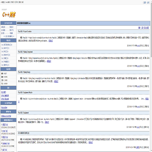Open the "PipeCAD - Equipment" post title
Screen dimensions: 152x152
23,113
